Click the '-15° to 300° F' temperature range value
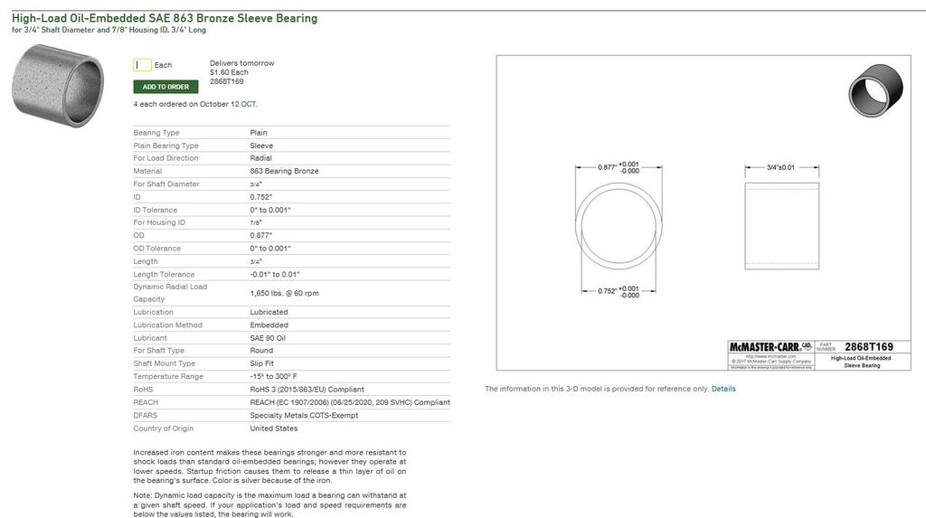This screenshot has height=518, width=926. coord(273,377)
